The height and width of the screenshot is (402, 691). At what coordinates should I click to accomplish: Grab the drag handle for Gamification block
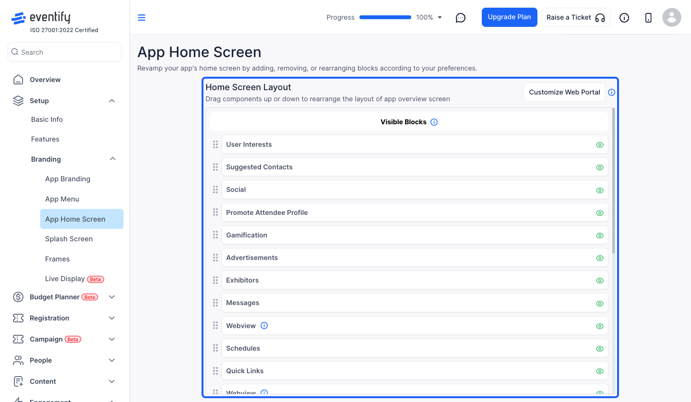(215, 235)
